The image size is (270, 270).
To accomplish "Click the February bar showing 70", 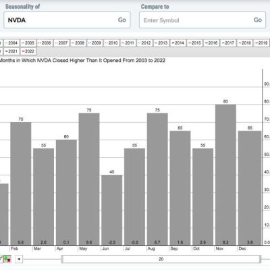I will pyautogui.click(x=21, y=184).
